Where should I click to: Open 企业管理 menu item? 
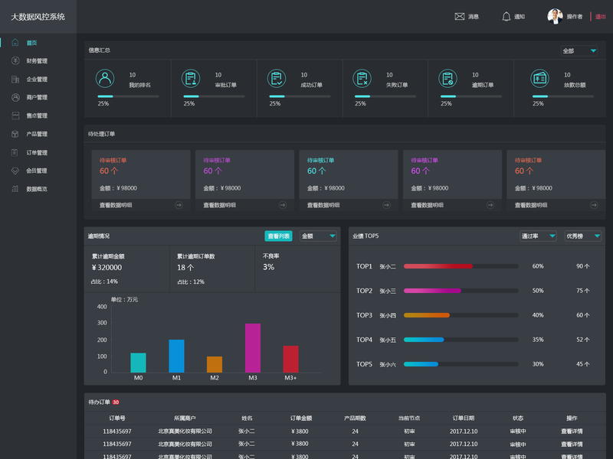tap(38, 80)
